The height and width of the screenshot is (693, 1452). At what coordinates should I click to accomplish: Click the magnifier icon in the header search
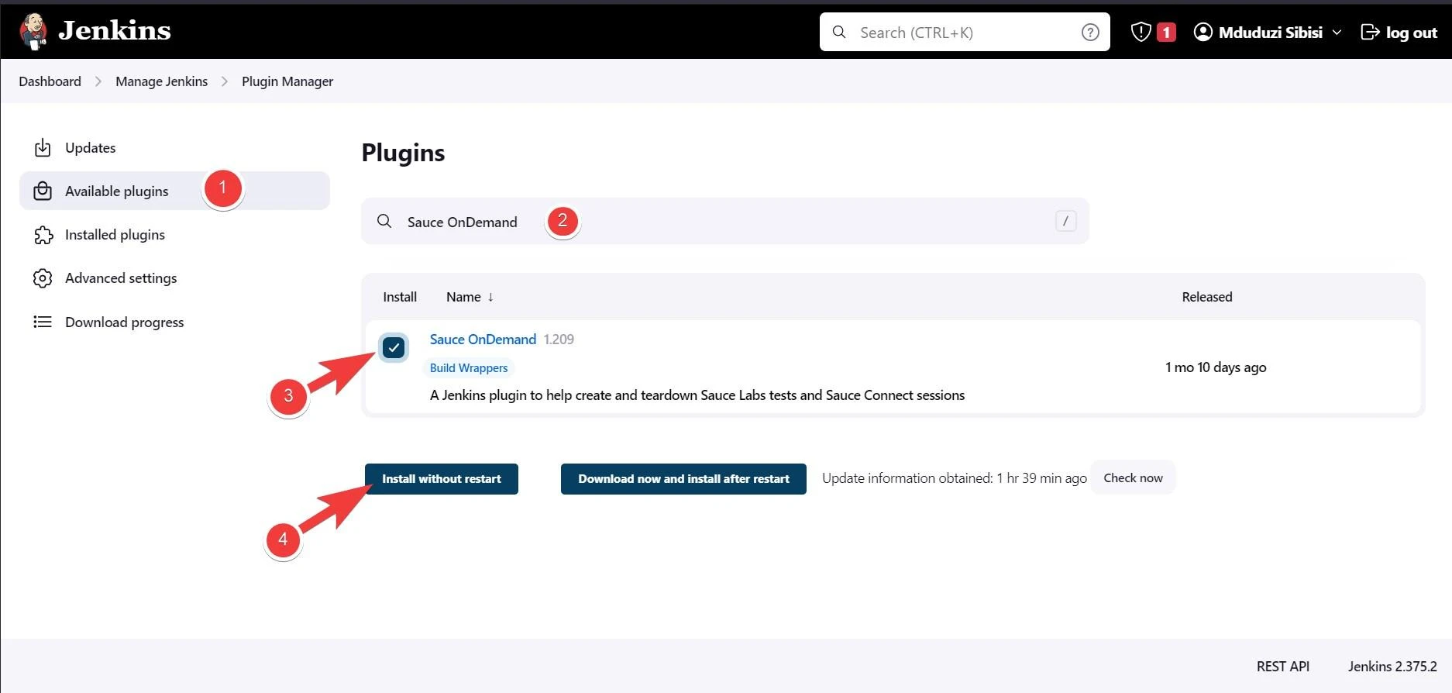coord(839,32)
